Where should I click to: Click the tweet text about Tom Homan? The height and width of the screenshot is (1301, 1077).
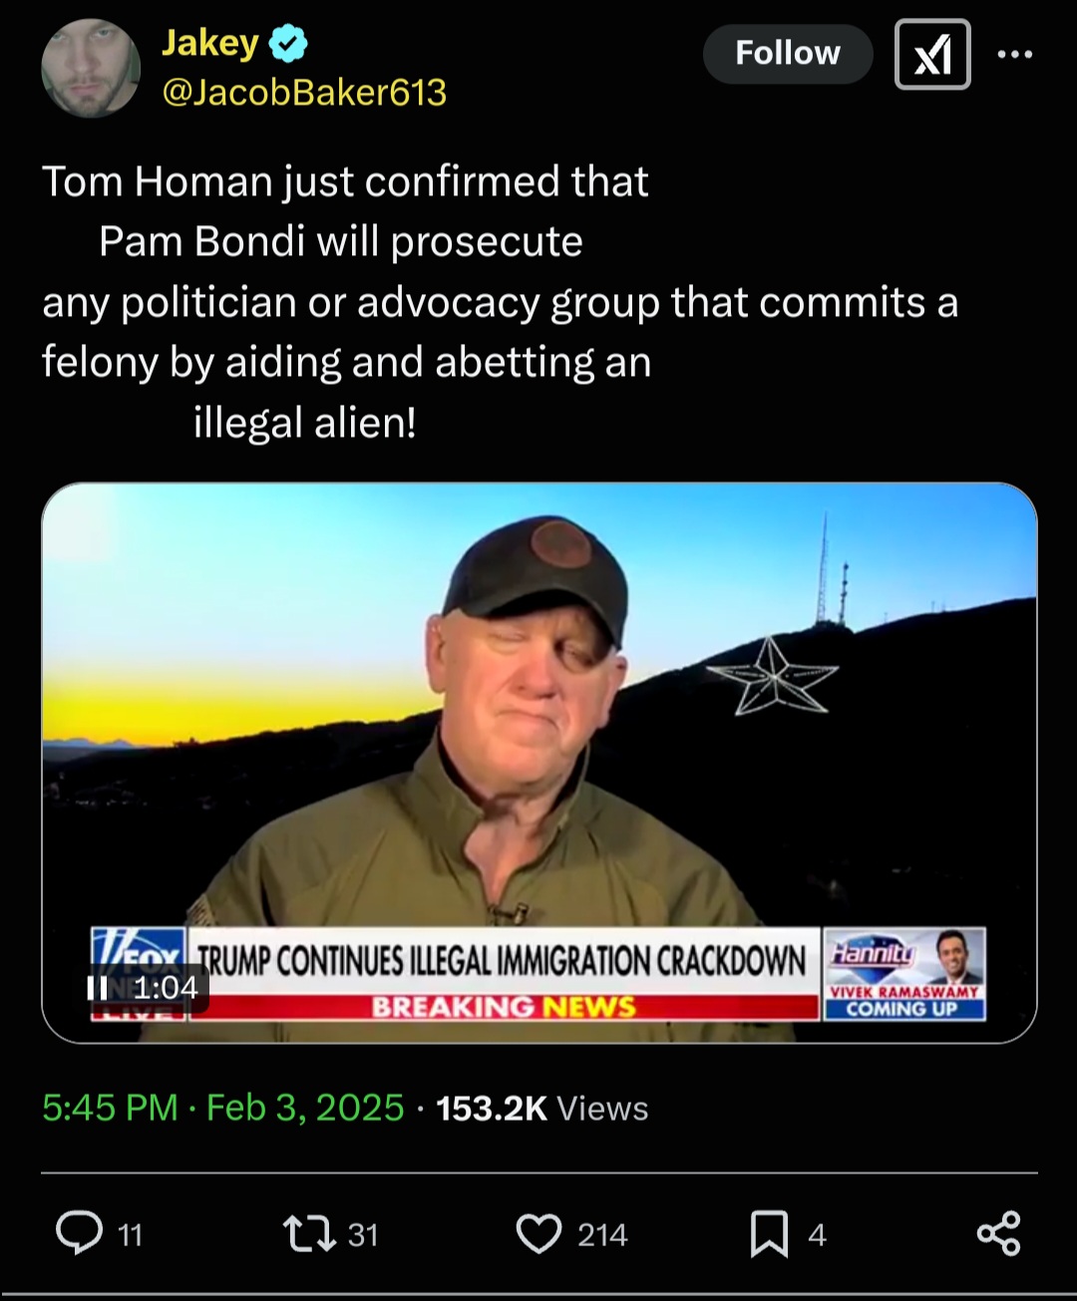point(500,302)
